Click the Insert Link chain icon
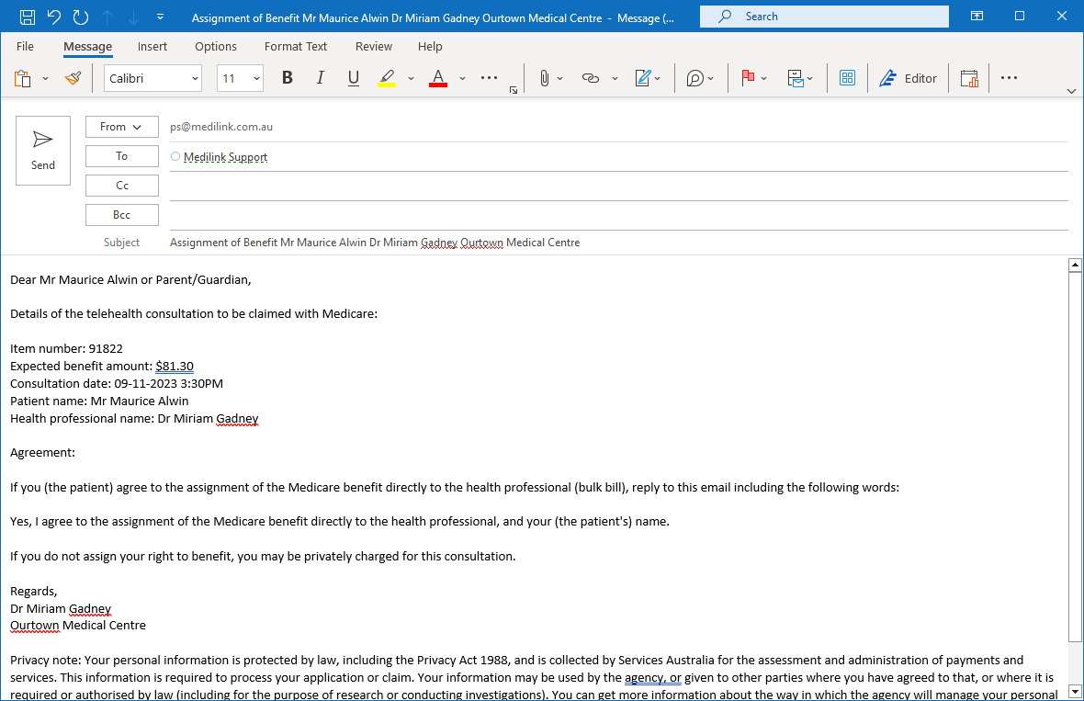 [591, 78]
